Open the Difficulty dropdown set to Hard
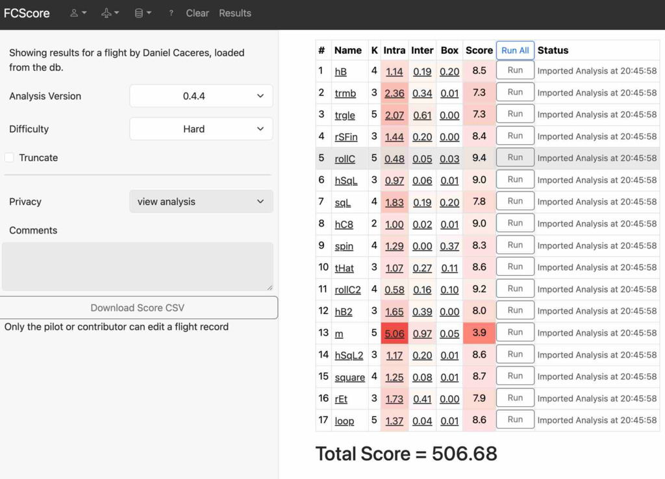This screenshot has width=665, height=479. [x=201, y=129]
